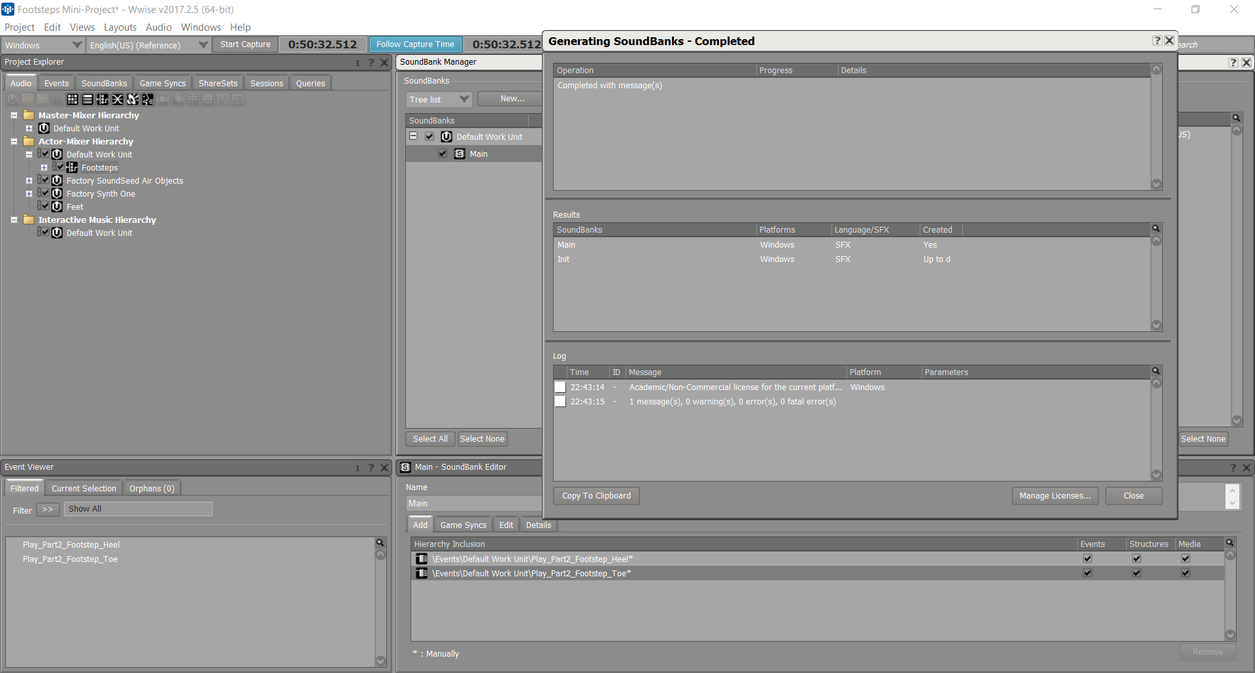Toggle Events checkbox for Play_Part2_Footstep_Heel
1255x673 pixels.
pyautogui.click(x=1088, y=559)
